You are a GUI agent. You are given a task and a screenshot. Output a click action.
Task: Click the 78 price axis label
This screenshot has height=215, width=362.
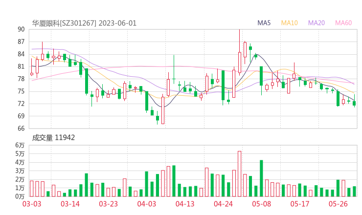coord(21,79)
